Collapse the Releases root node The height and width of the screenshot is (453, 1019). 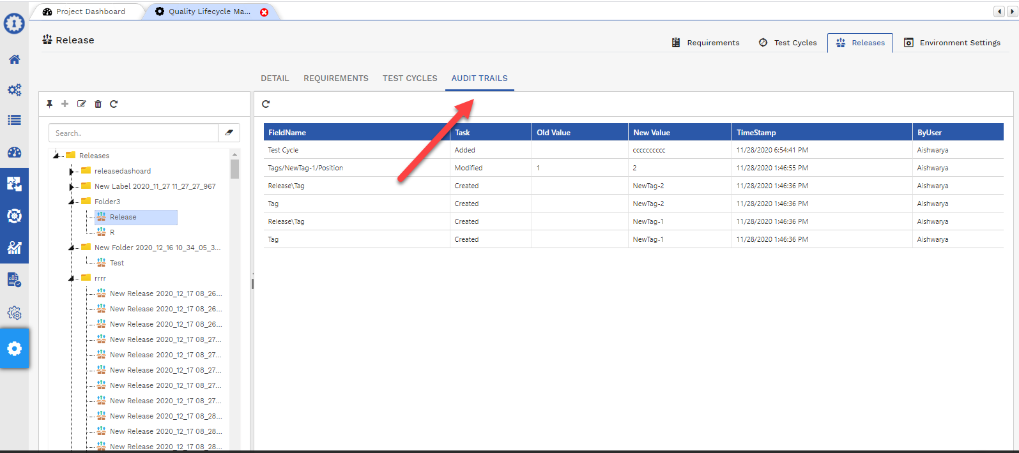pyautogui.click(x=56, y=156)
